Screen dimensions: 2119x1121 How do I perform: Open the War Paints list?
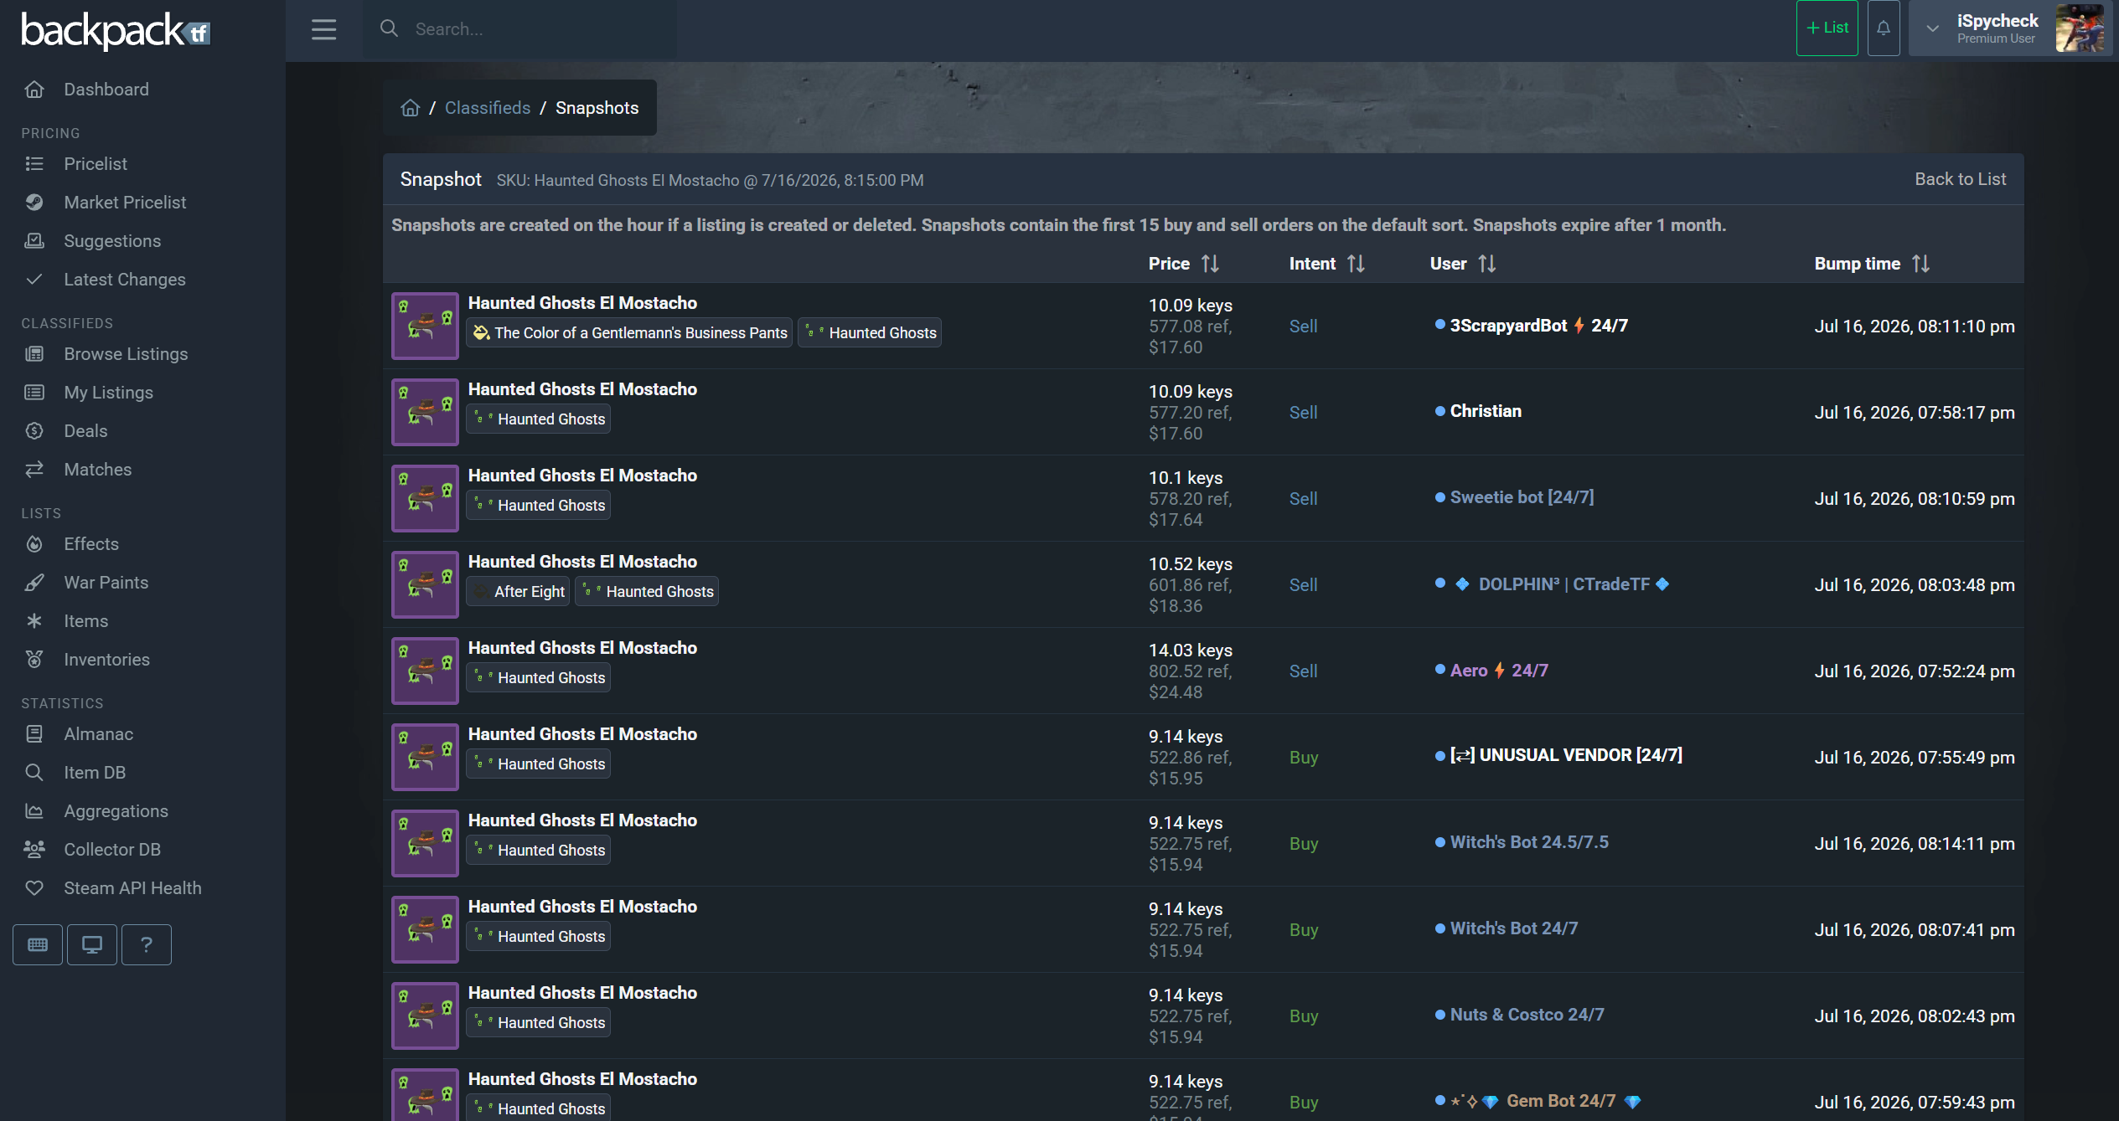pos(106,583)
